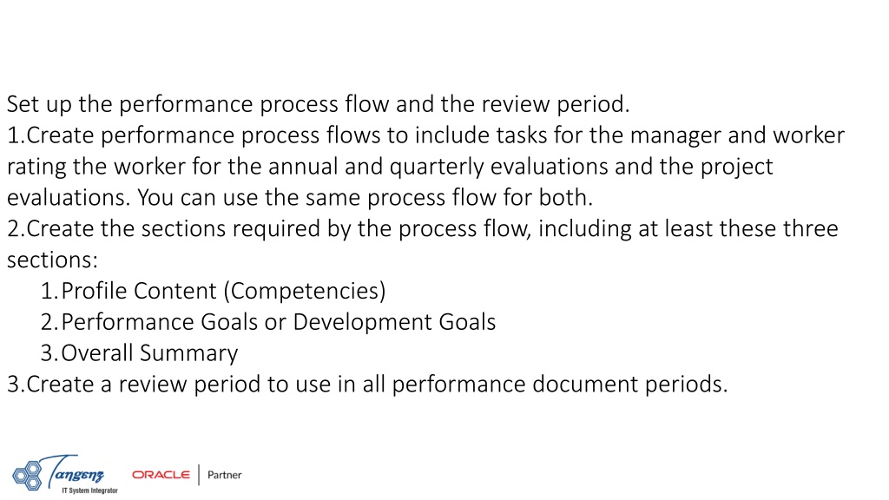Click the line about annual and quarterly evaluations
The height and width of the screenshot is (500, 889).
click(390, 167)
